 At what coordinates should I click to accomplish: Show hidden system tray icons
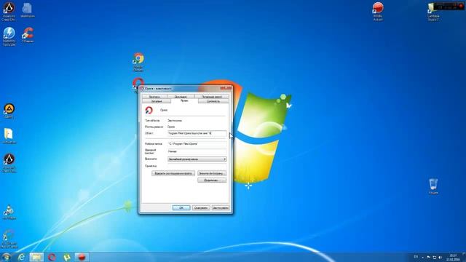(x=422, y=257)
